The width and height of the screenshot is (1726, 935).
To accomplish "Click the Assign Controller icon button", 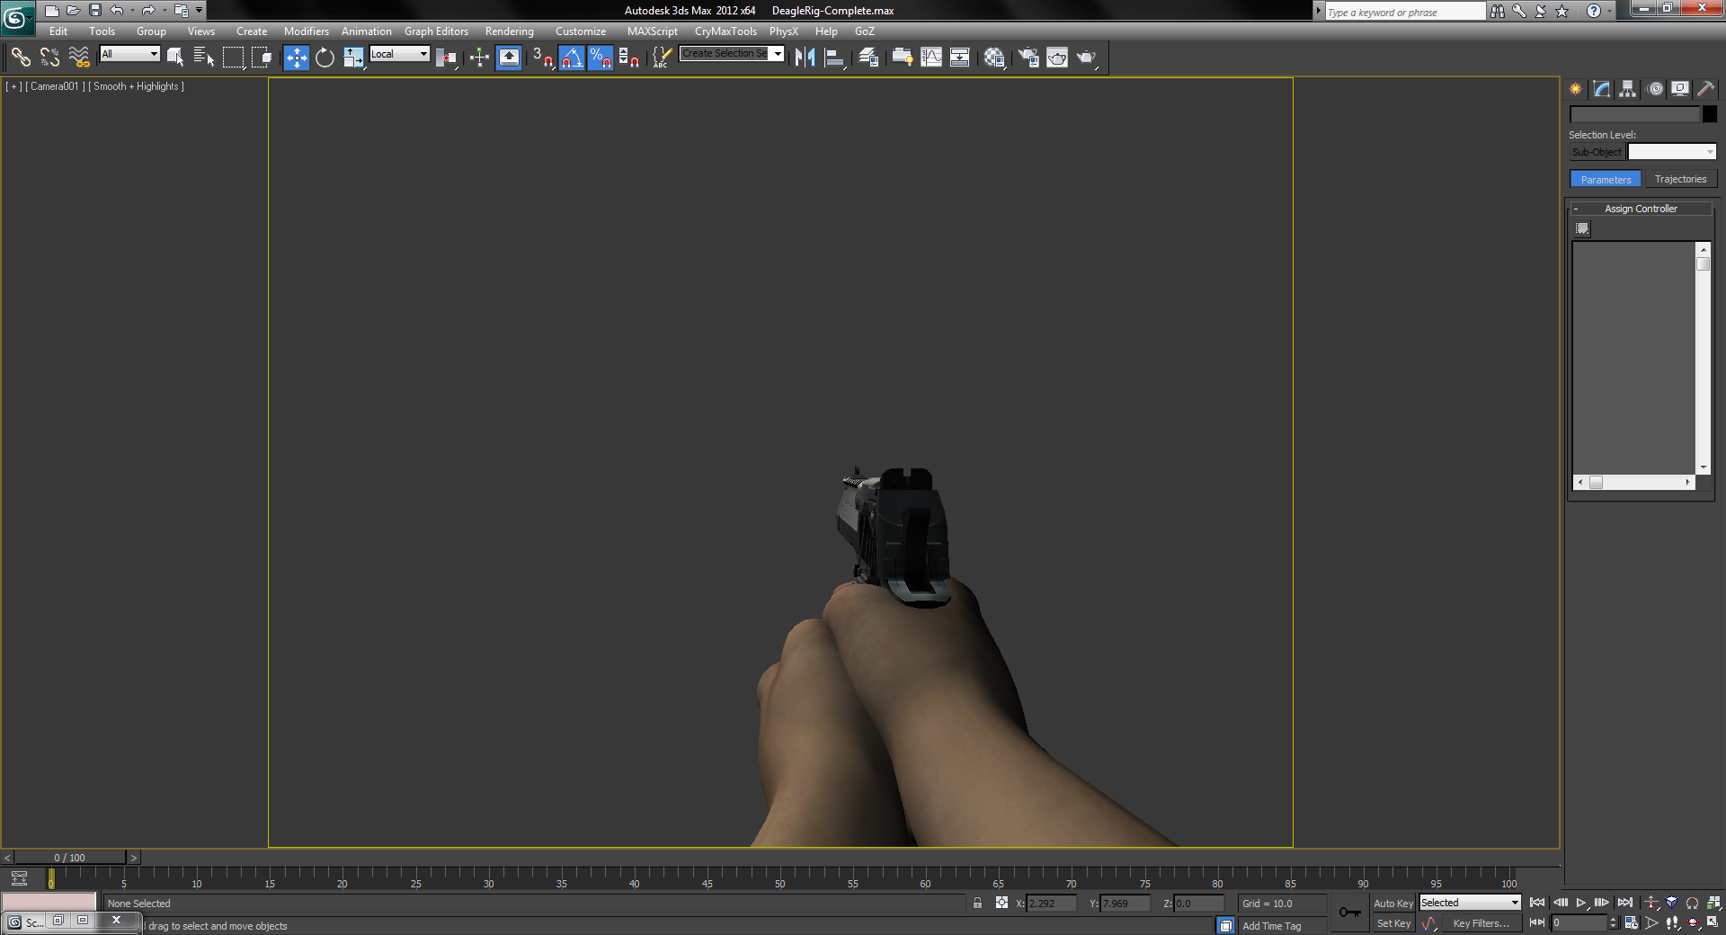I will pyautogui.click(x=1583, y=229).
